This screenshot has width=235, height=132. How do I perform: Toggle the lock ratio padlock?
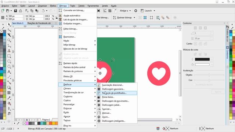click(57, 18)
